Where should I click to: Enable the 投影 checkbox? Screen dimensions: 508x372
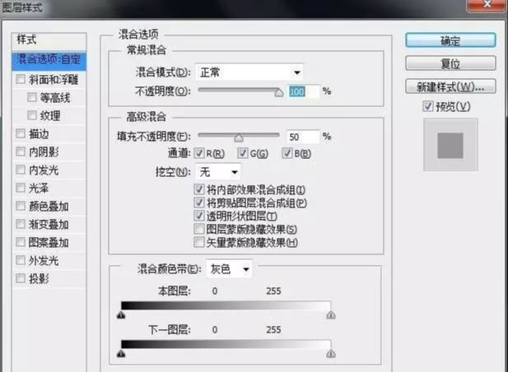point(21,278)
